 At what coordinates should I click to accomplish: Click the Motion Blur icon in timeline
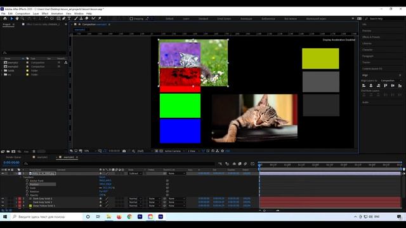[246, 164]
